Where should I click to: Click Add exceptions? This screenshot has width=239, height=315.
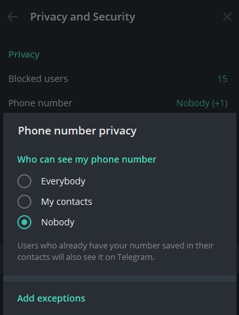pyautogui.click(x=51, y=298)
